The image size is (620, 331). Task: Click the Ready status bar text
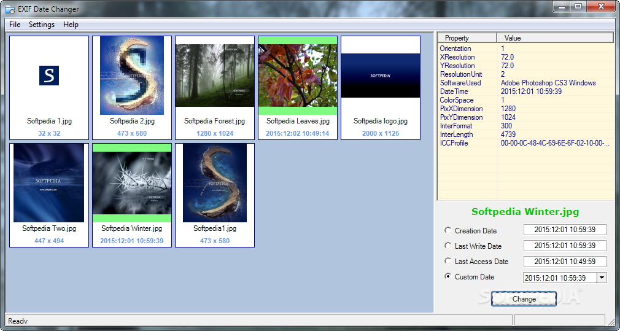[18, 321]
